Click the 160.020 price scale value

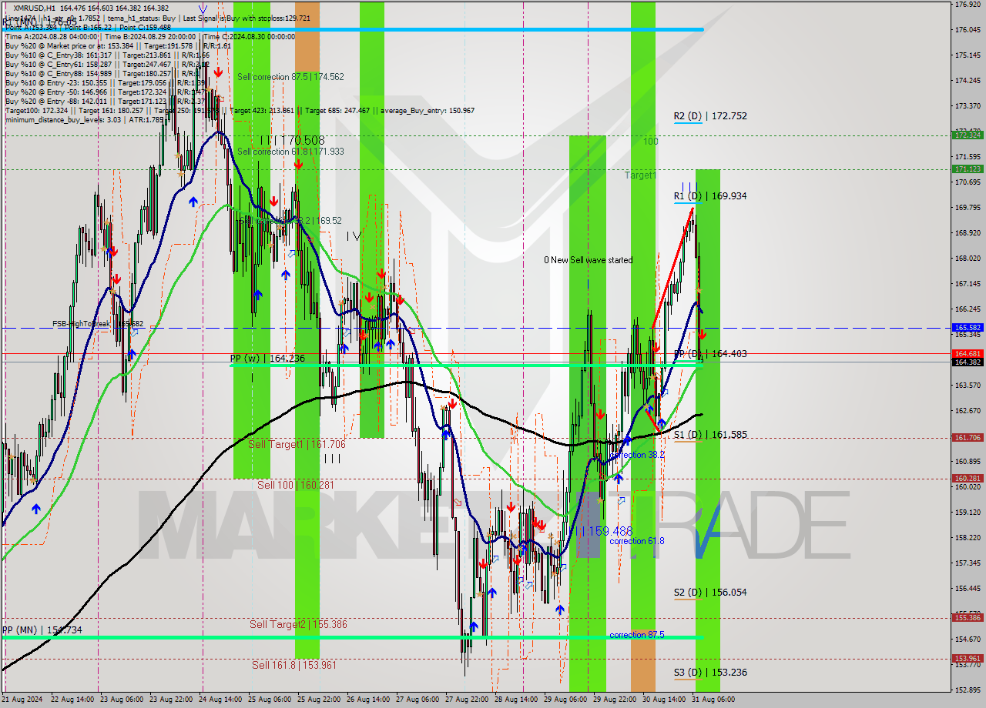coord(968,487)
